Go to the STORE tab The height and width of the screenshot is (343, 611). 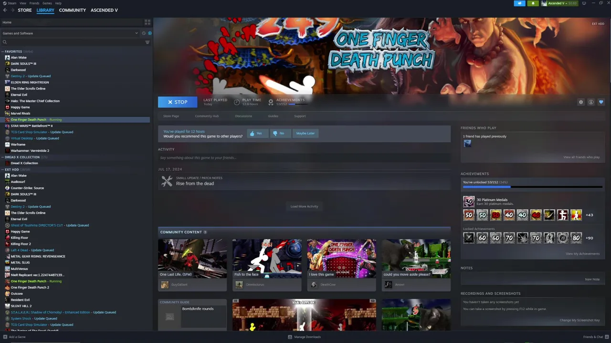(25, 10)
